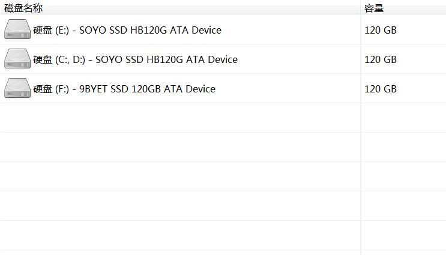The image size is (446, 255).
Task: Click the divider between 磁盘名称 and 容量 headers
Action: pyautogui.click(x=361, y=8)
